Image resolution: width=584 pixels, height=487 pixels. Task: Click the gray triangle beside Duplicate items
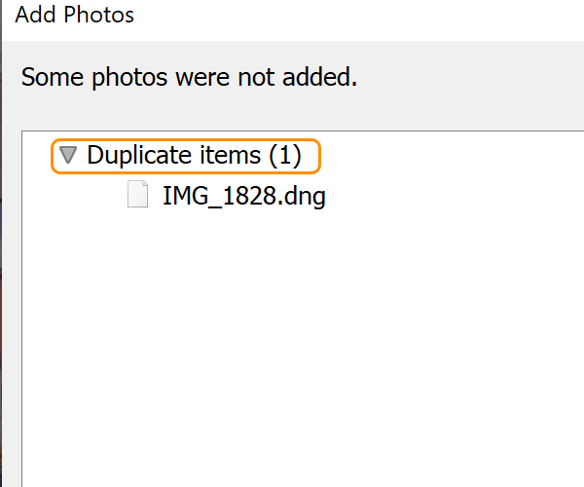tap(67, 154)
